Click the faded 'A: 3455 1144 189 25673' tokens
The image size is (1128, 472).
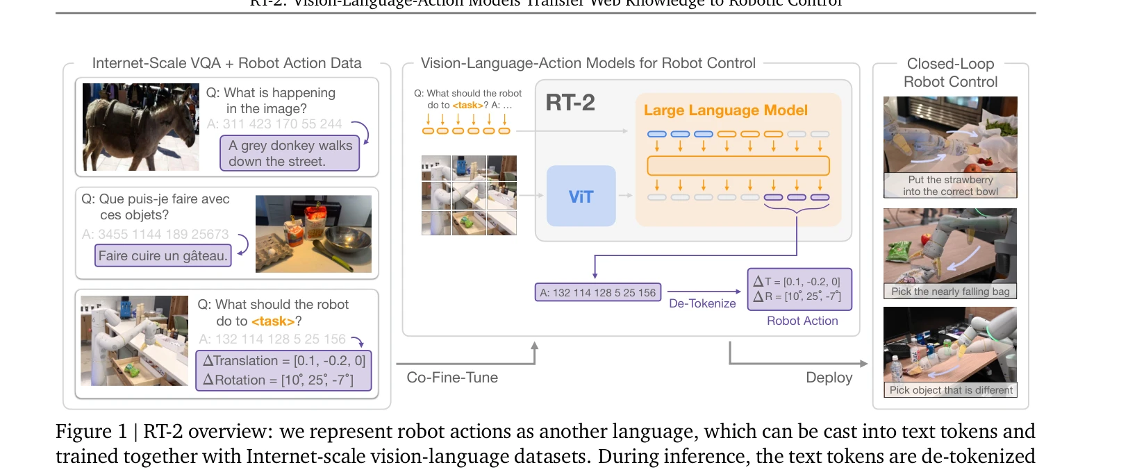pos(155,235)
